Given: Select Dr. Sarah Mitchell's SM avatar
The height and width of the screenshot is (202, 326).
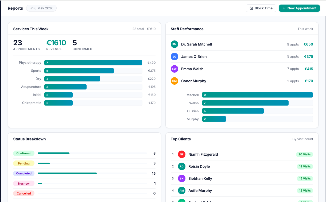Looking at the screenshot, I should click(x=174, y=44).
